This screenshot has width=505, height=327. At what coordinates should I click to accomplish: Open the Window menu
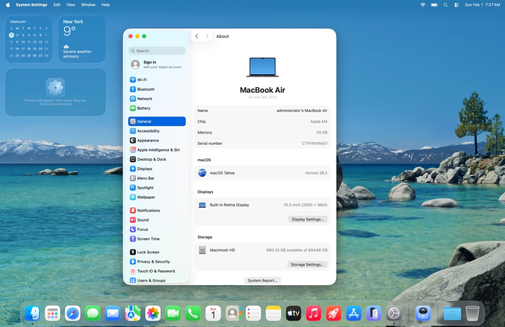coord(88,5)
